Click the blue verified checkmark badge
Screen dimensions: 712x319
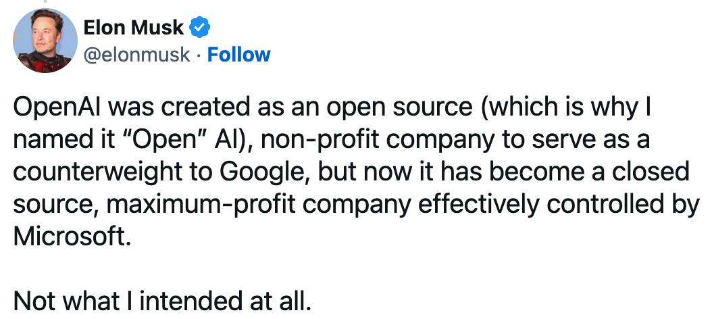point(200,28)
